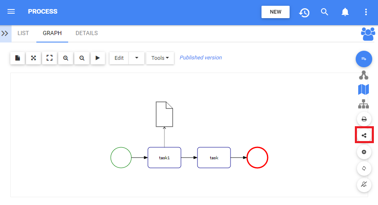This screenshot has height=205, width=378.
Task: Open the version history icon
Action: [x=304, y=12]
